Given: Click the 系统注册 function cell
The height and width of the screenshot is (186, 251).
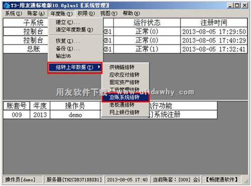Looking at the screenshot, I should click(183, 115).
